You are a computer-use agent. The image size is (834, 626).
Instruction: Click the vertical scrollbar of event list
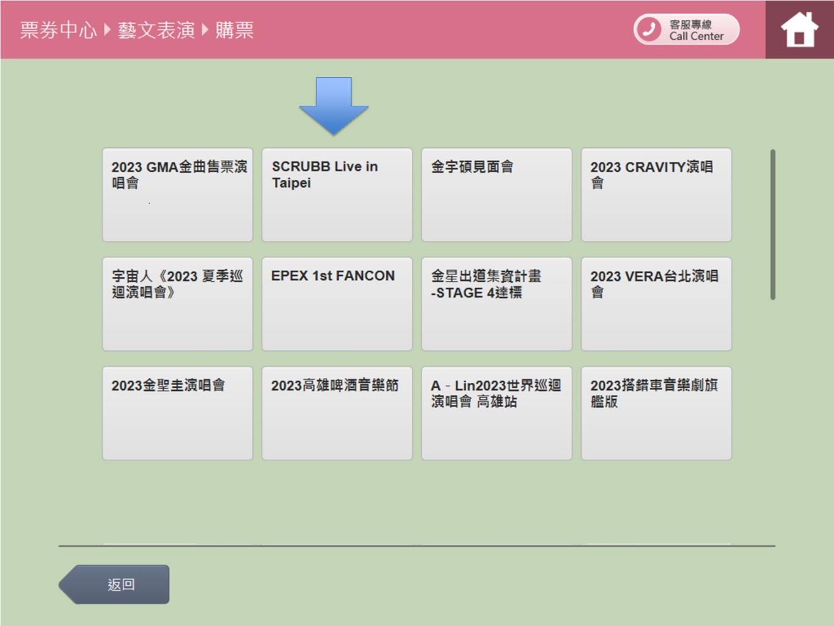[773, 224]
